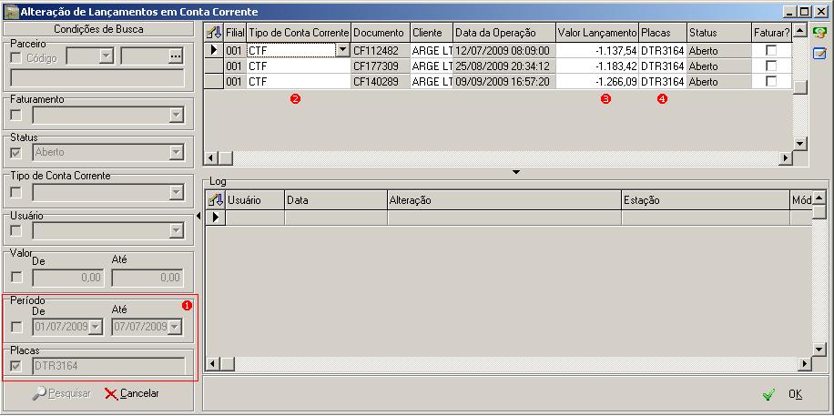Viewport: 834px width, 416px height.
Task: Click Status column header in grid
Action: tap(719, 33)
